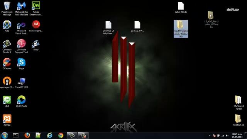This screenshot has height=139, width=247.
Task: Click the volume speaker tray icon
Action: point(227,136)
